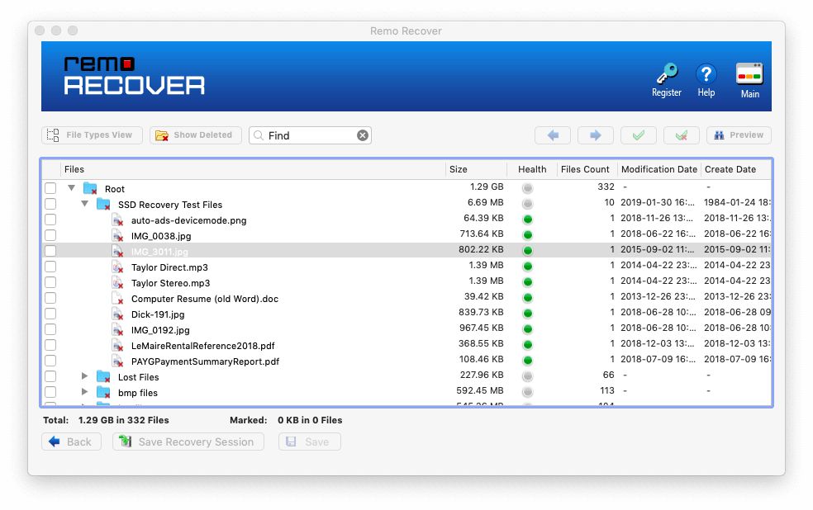Image resolution: width=813 pixels, height=510 pixels.
Task: Sort by Files Count column header
Action: click(x=585, y=169)
